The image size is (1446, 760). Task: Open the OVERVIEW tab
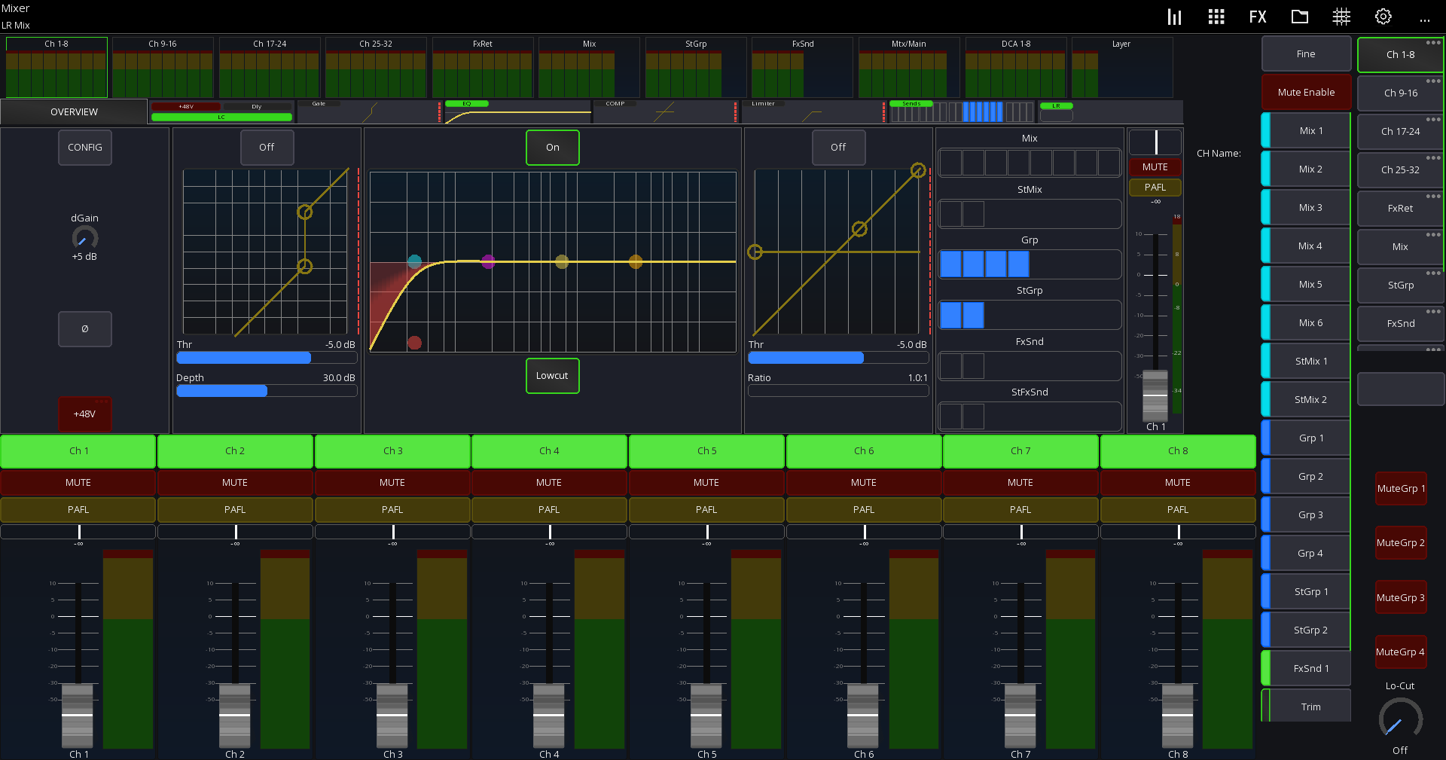click(x=74, y=112)
